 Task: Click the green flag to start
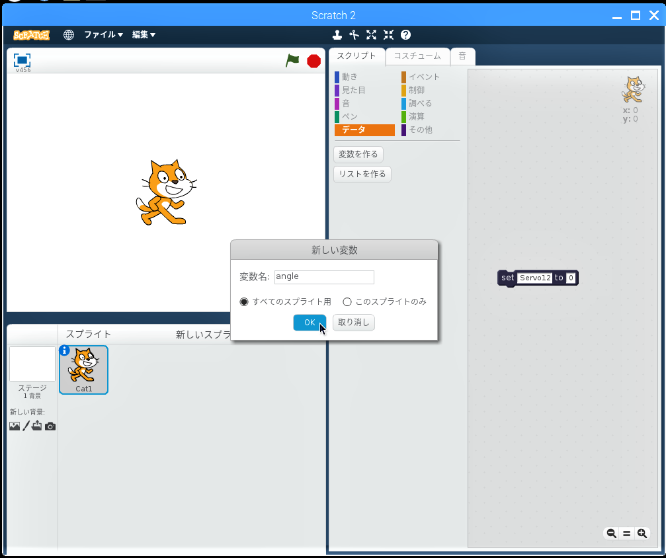[x=292, y=61]
